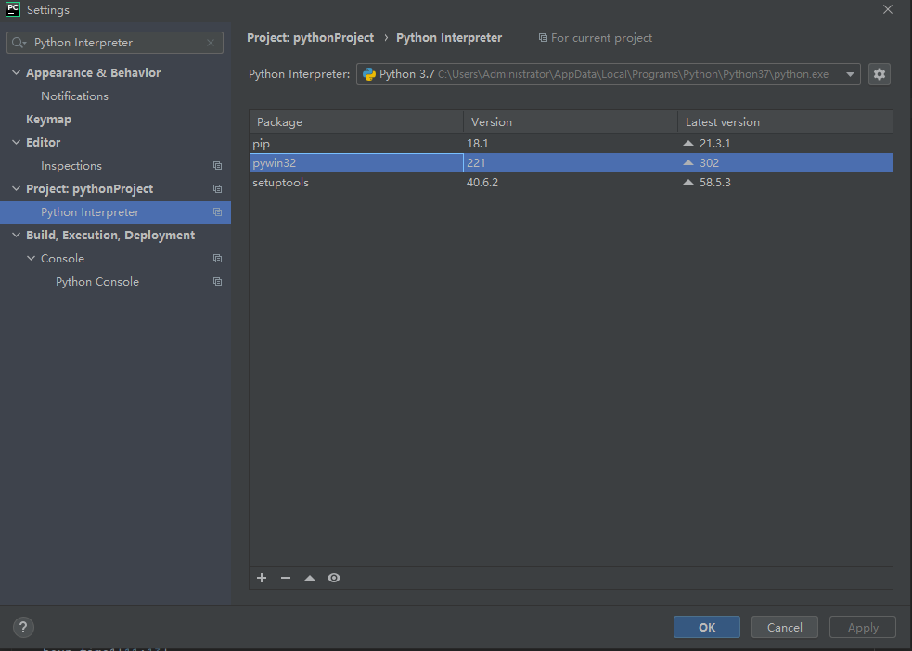The image size is (912, 651).
Task: Click the help question mark icon
Action: point(23,627)
